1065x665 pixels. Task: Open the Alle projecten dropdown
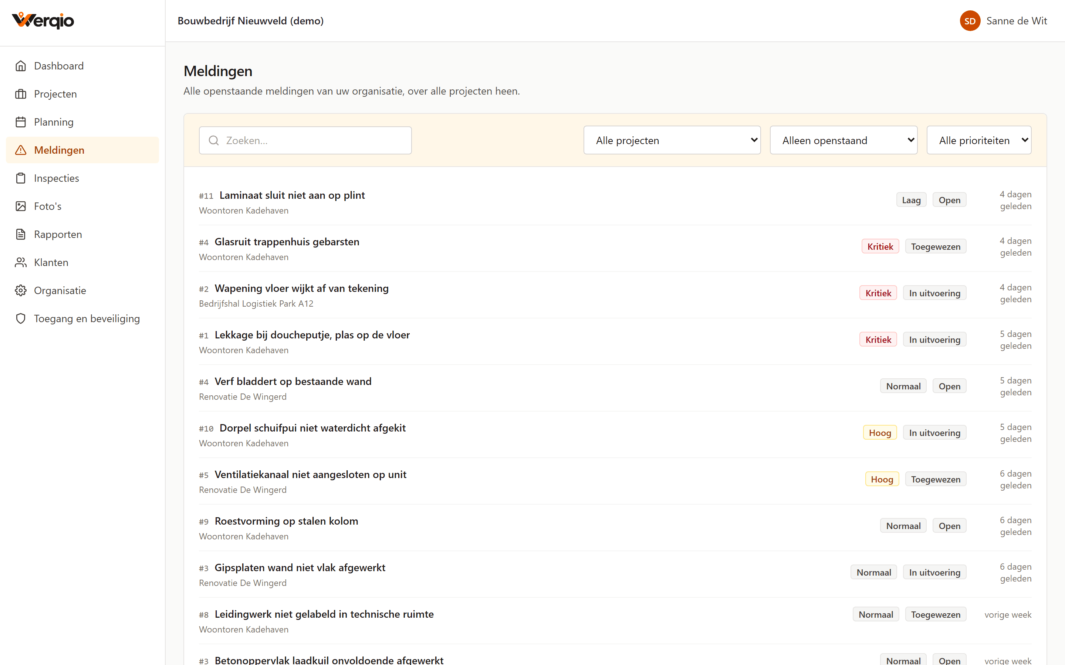click(672, 140)
